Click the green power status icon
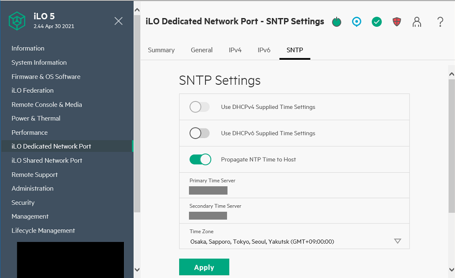This screenshot has height=278, width=455. tap(337, 22)
